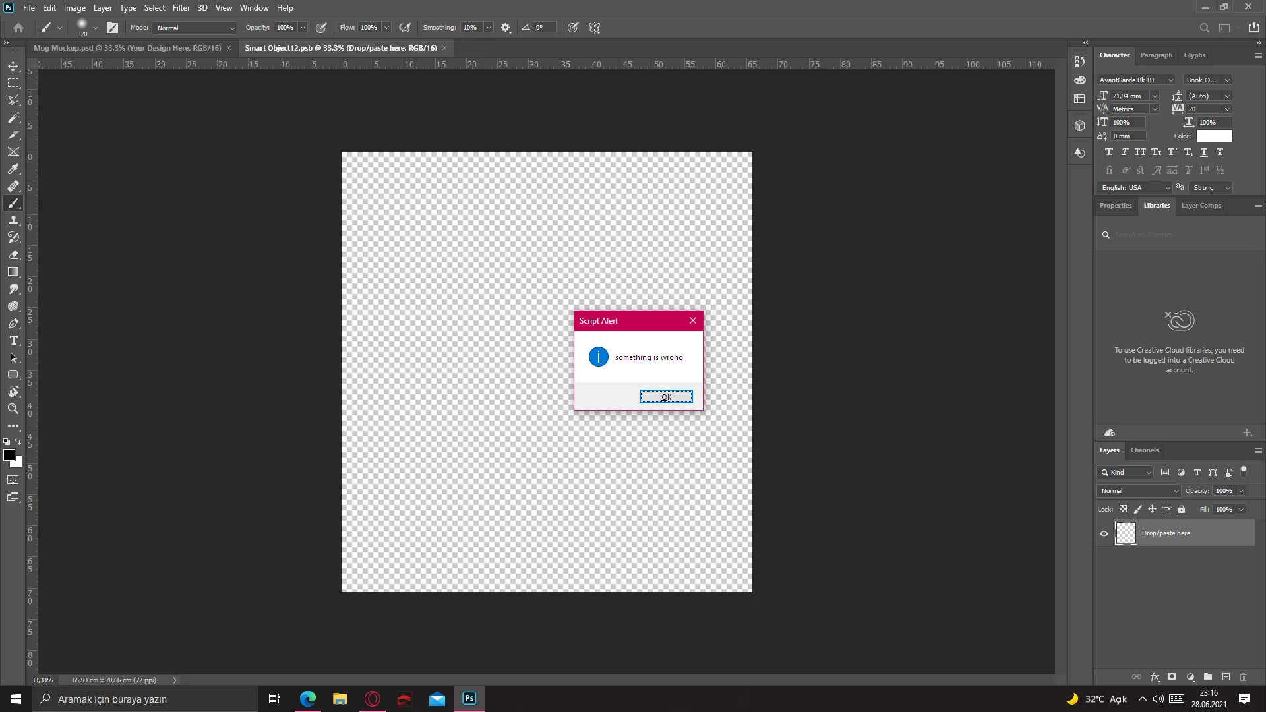Create a new layer icon
The height and width of the screenshot is (712, 1266).
(1226, 677)
